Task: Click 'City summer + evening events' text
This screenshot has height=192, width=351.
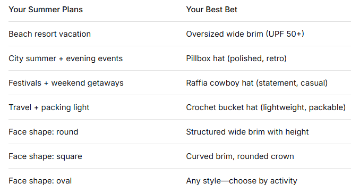Action: [x=66, y=59]
